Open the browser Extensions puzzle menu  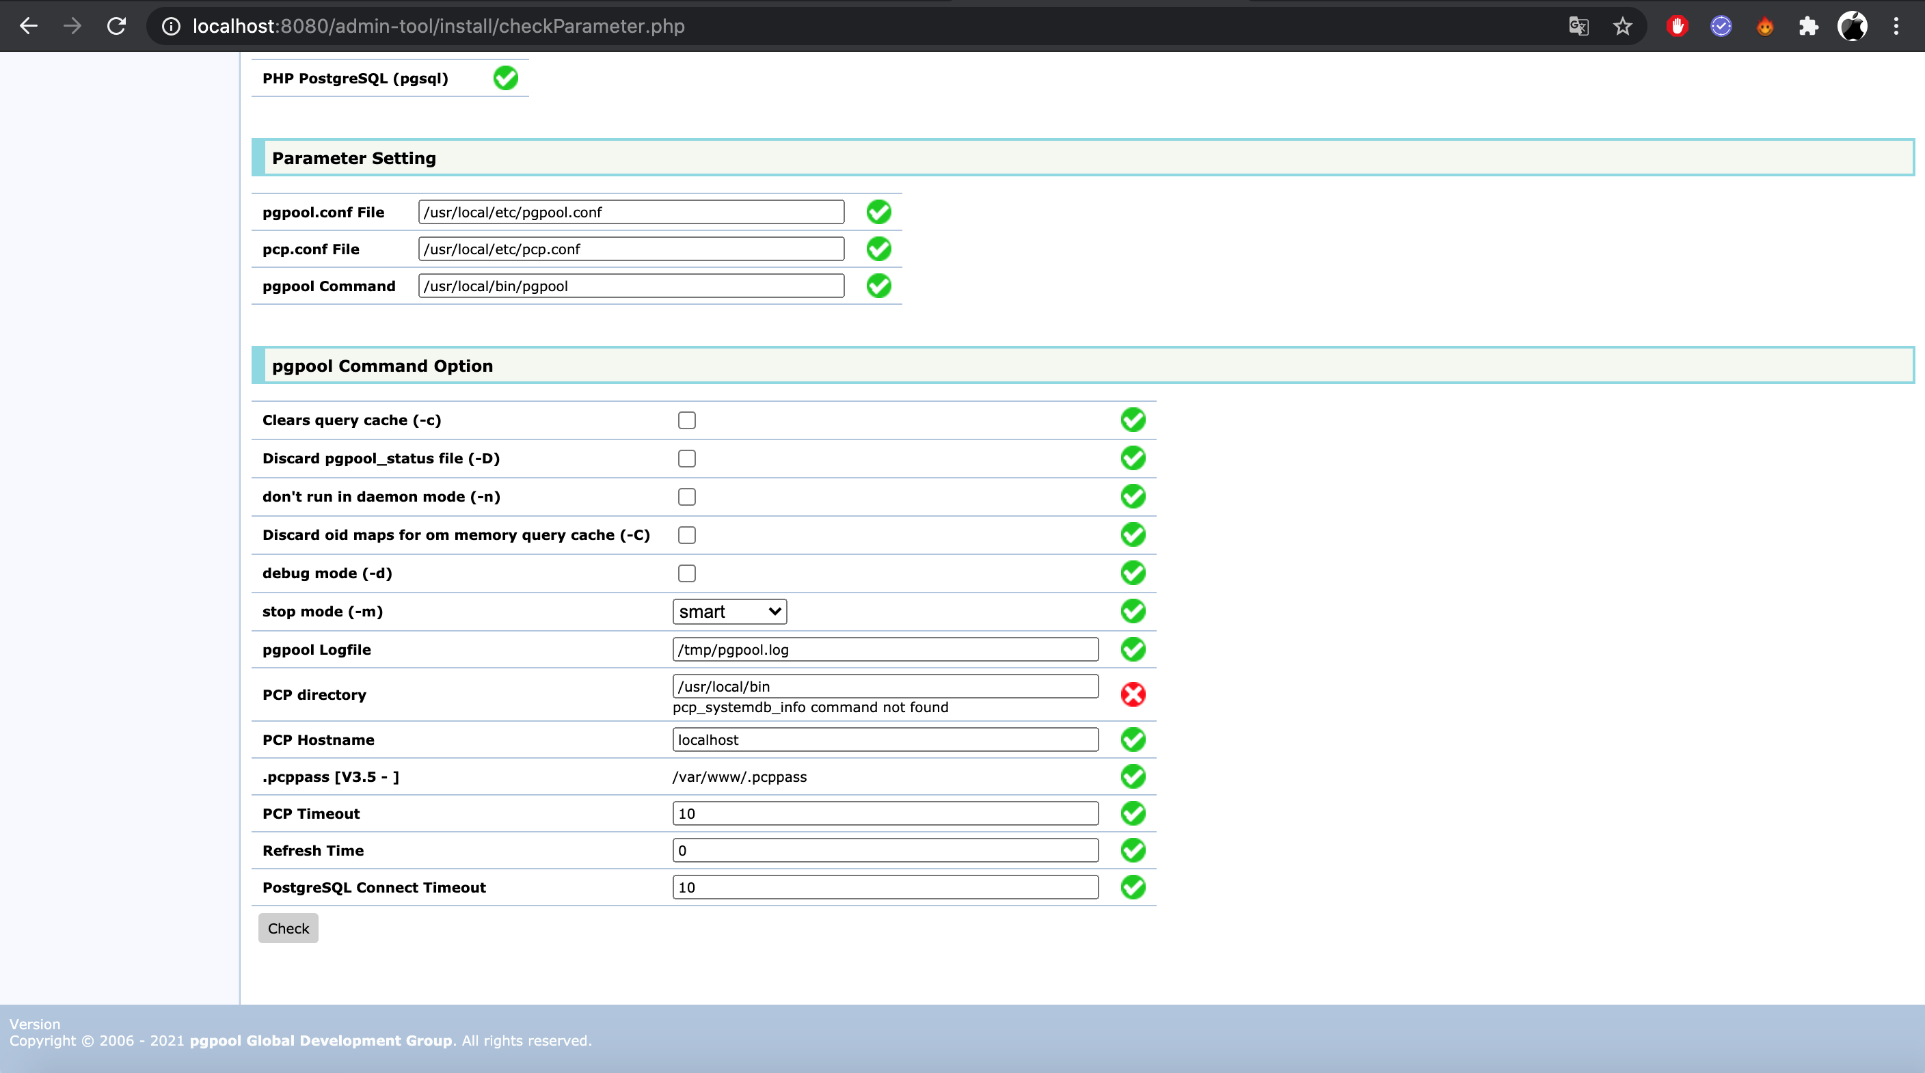pyautogui.click(x=1808, y=26)
